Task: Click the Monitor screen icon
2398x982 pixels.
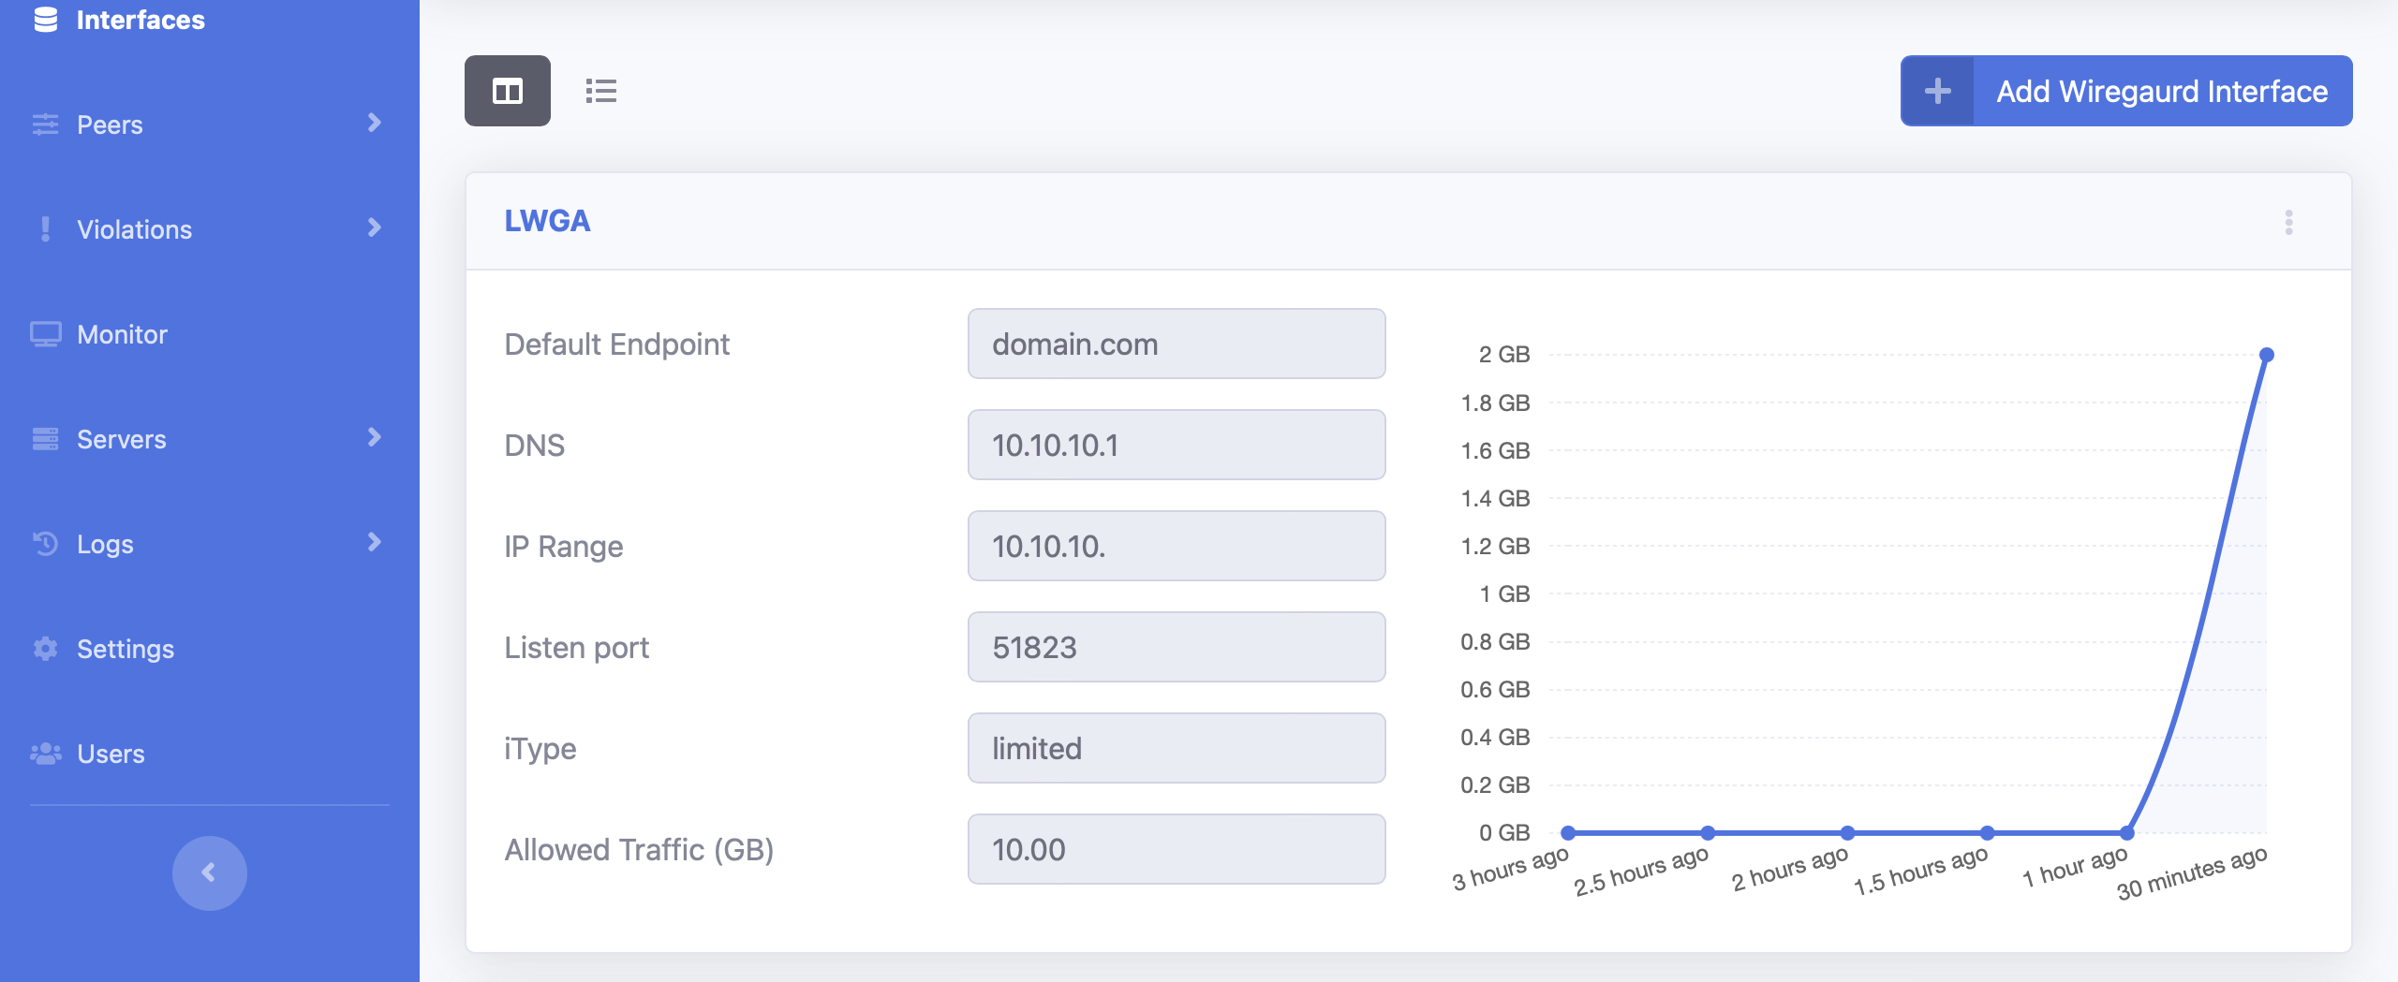Action: pyautogui.click(x=45, y=334)
